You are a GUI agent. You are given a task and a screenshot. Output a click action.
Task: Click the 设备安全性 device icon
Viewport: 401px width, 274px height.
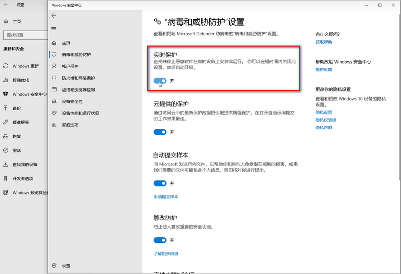click(x=54, y=101)
